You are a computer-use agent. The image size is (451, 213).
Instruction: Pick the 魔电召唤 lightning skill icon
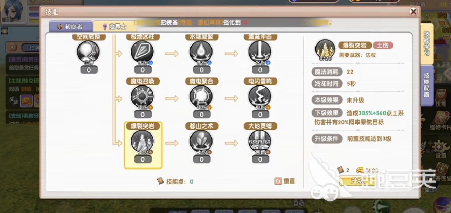(x=142, y=97)
